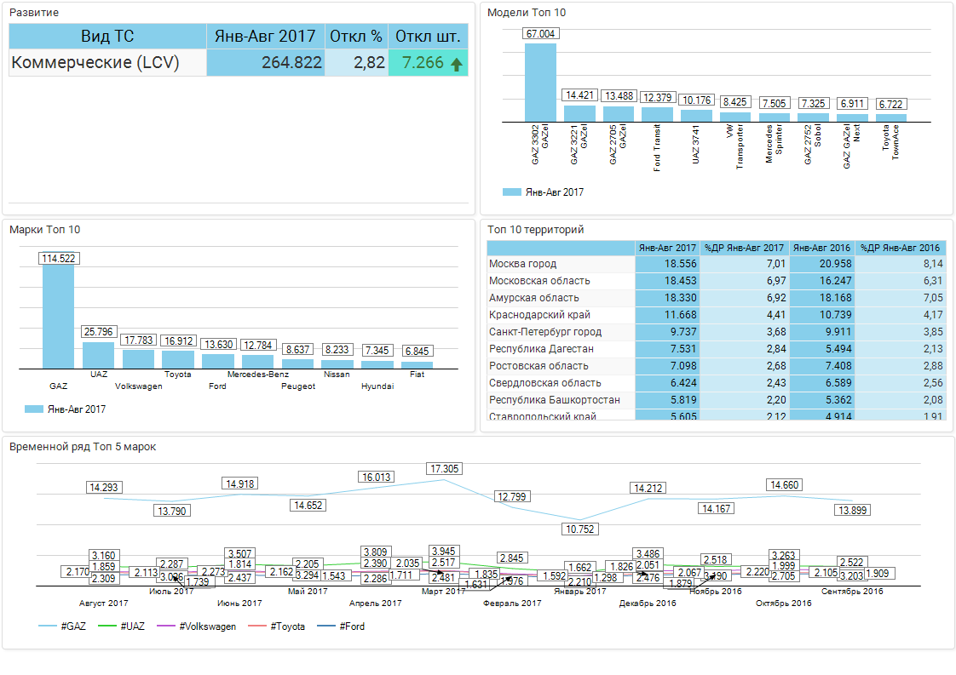Click the #GAZ legend line marker
The width and height of the screenshot is (956, 675).
point(48,626)
